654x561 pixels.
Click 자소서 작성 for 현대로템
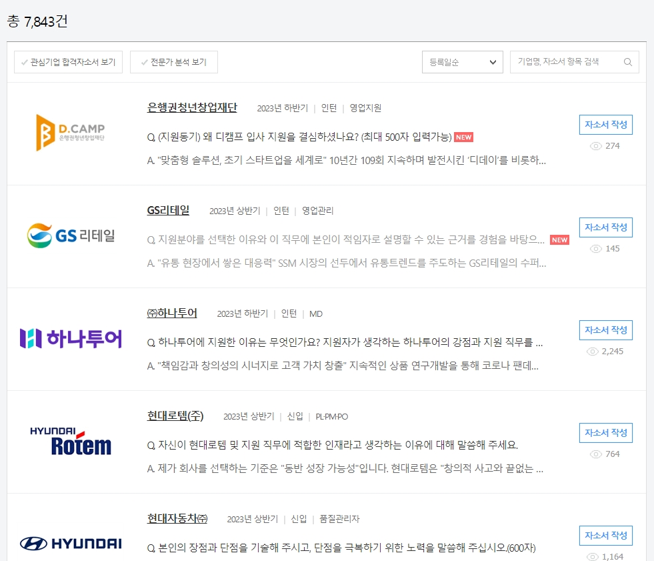coord(605,433)
